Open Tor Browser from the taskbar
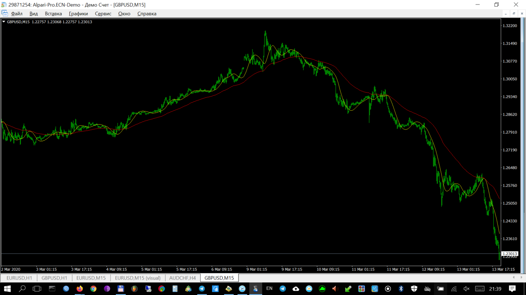 (x=107, y=289)
